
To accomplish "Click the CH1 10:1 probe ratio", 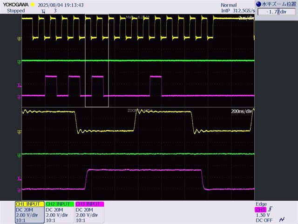I will pos(20,220).
